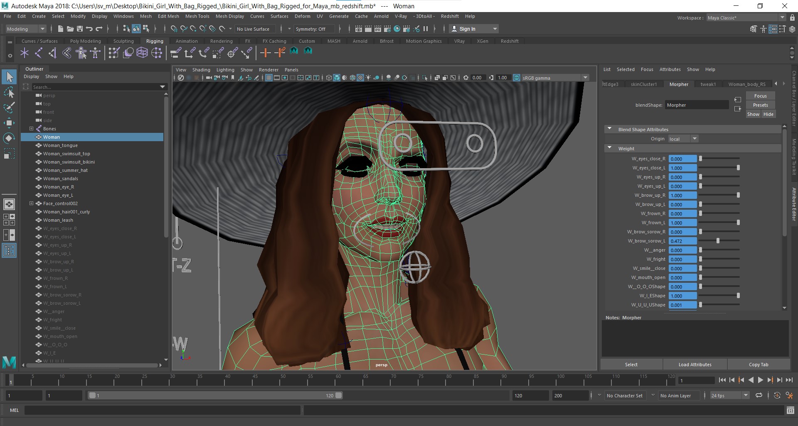Screen dimensions: 798x426
Task: Click the Focus button beside blendShape field
Action: (760, 96)
